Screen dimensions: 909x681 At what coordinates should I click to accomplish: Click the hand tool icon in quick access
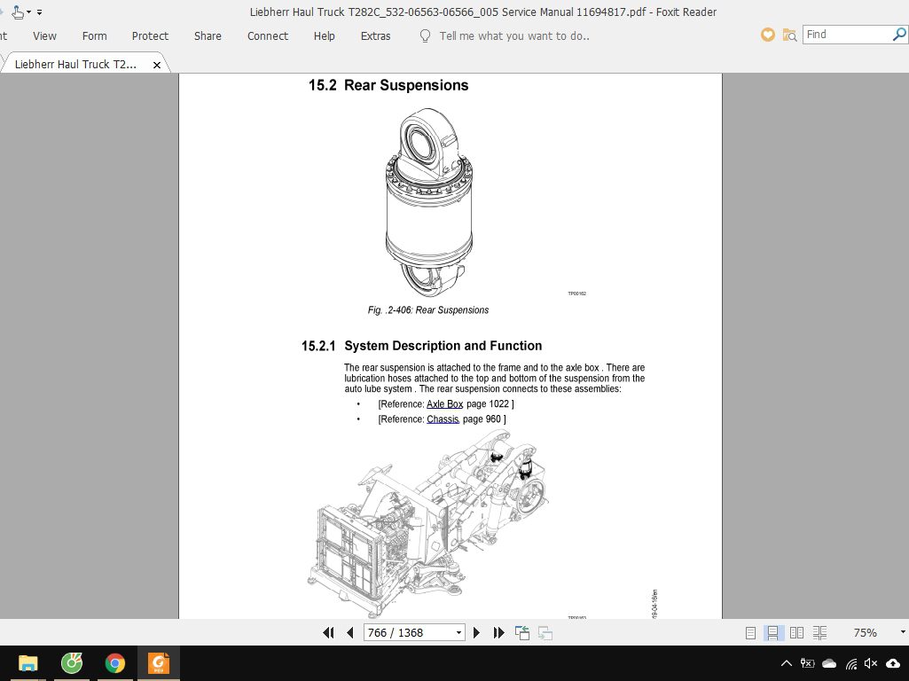(18, 12)
